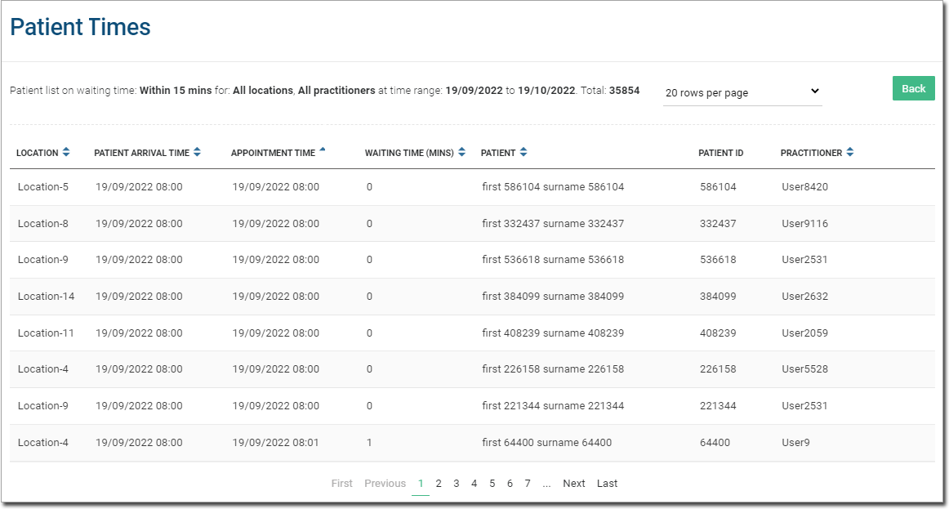Select the row for patient ID 586104
949x509 pixels.
718,187
